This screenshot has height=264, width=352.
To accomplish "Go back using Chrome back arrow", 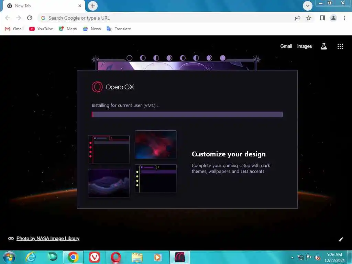I will click(x=8, y=18).
